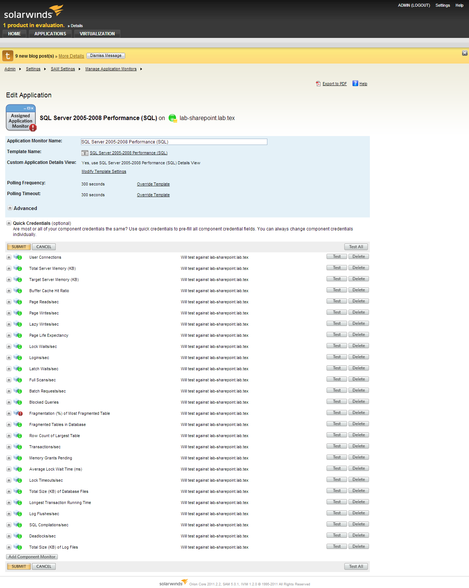
Task: Click the Lock Timeouts/sec status icon
Action: 18,480
